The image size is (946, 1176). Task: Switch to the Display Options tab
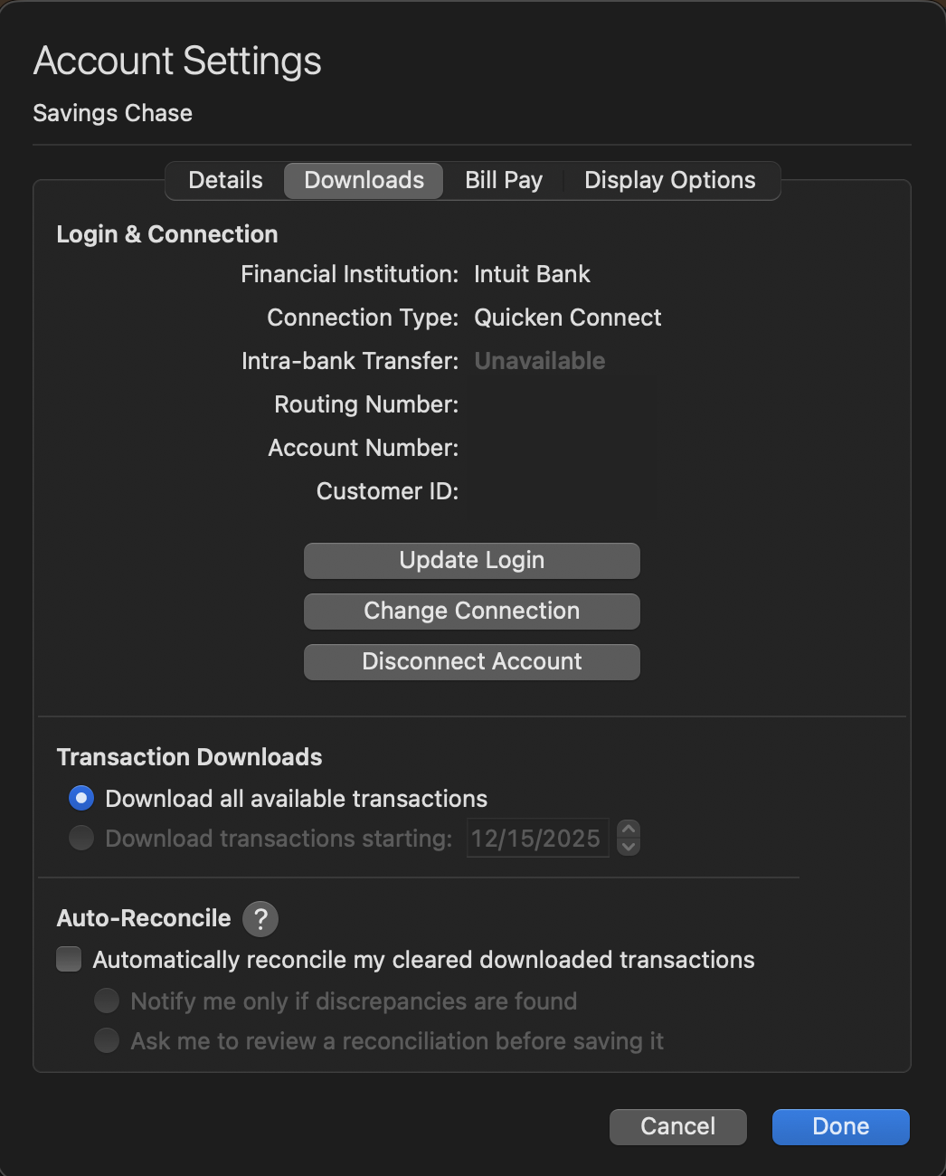(x=669, y=180)
